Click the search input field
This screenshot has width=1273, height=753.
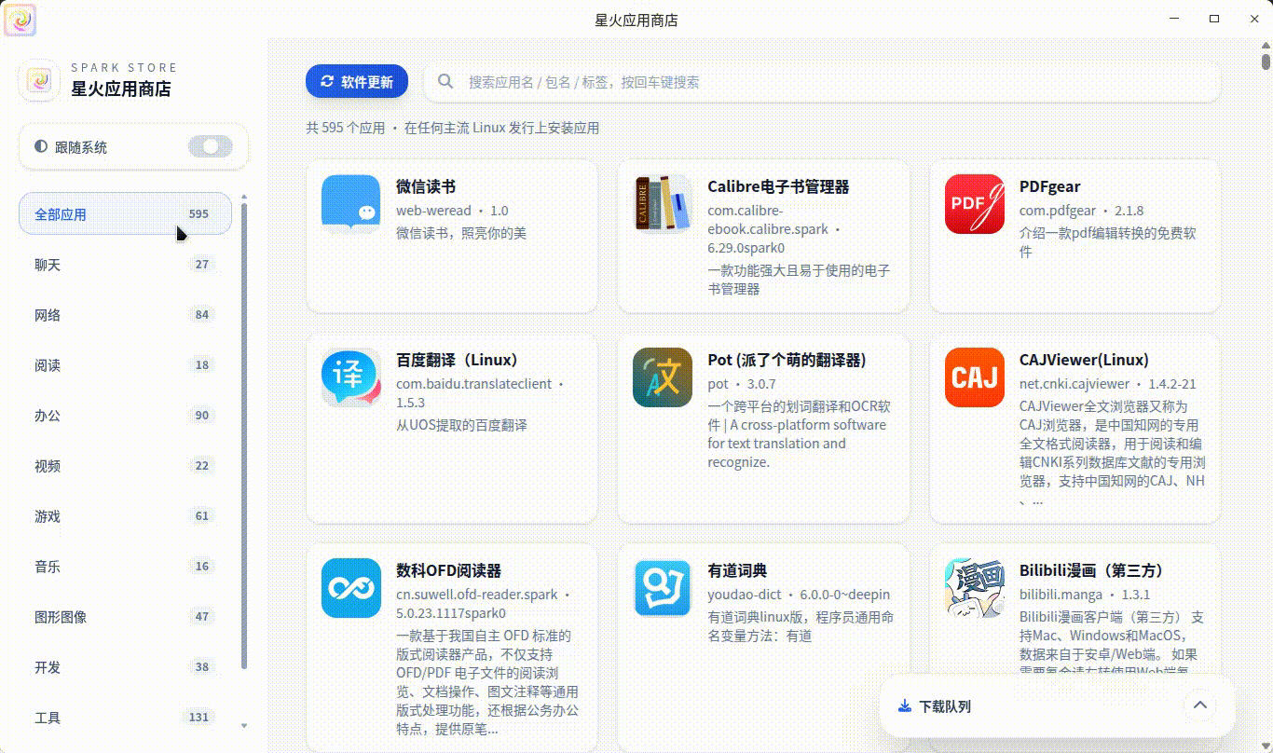click(820, 82)
